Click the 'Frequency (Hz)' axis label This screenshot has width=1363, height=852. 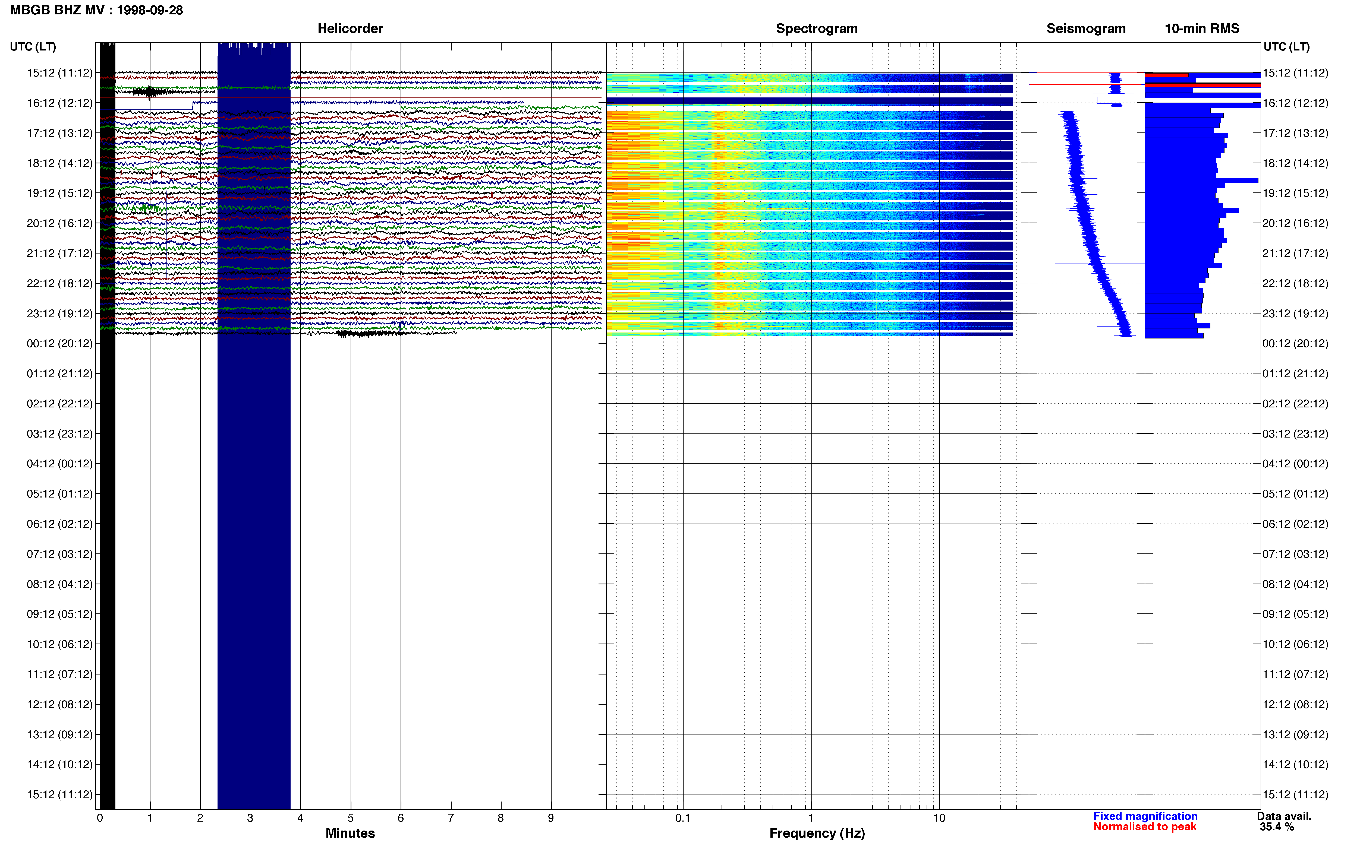click(x=817, y=833)
